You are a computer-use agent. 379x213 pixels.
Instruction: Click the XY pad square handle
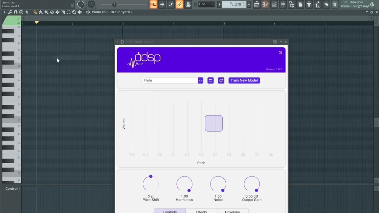pos(214,123)
